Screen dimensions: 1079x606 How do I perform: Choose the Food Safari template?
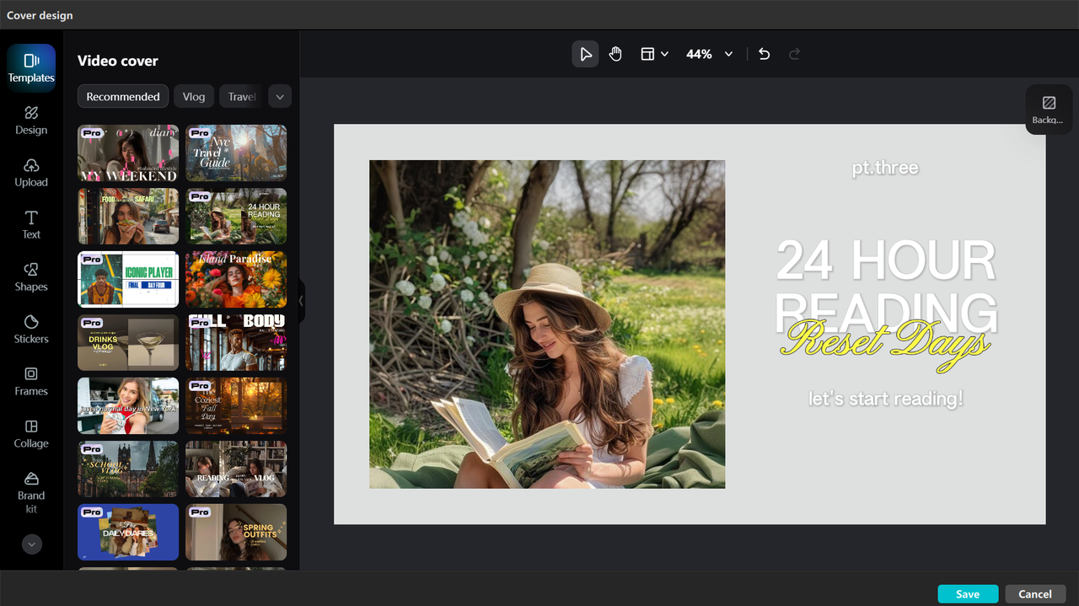[128, 217]
